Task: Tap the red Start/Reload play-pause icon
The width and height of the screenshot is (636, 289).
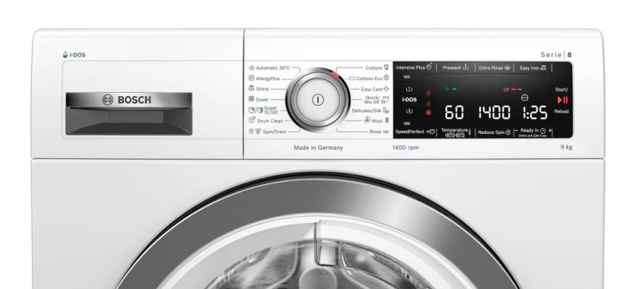Action: (563, 100)
